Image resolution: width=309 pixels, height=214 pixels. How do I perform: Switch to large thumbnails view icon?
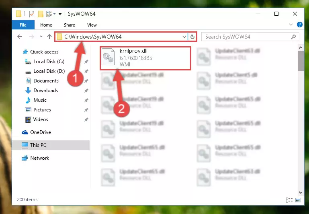[x=298, y=200]
